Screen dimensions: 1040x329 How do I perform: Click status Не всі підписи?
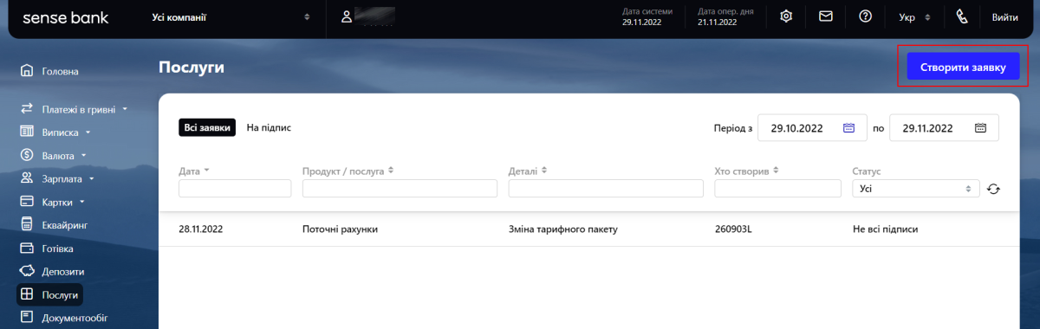pyautogui.click(x=885, y=229)
